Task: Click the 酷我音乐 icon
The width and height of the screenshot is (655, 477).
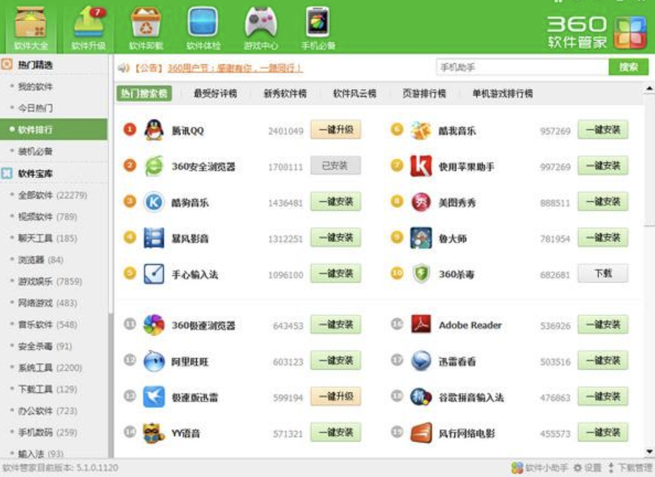Action: pyautogui.click(x=421, y=131)
